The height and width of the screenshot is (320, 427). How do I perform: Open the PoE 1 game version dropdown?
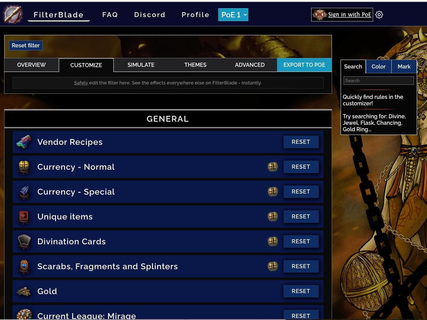(x=233, y=15)
